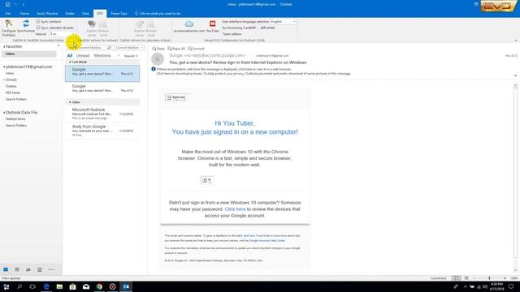Click the Outlook taskbar icon
Viewport: 520px width, 292px height.
(x=126, y=286)
